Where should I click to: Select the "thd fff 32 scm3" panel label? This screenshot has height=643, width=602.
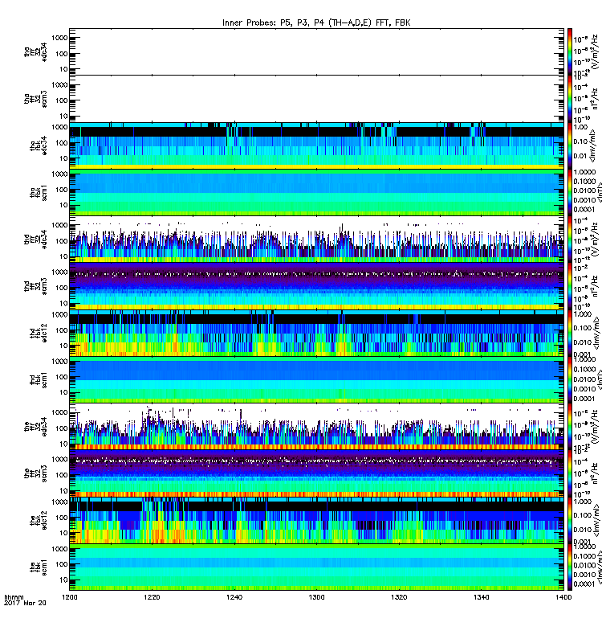tap(35, 286)
